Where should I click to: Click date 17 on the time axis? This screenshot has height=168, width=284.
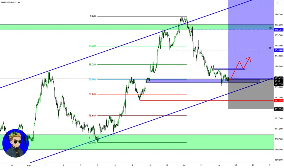tap(236, 166)
